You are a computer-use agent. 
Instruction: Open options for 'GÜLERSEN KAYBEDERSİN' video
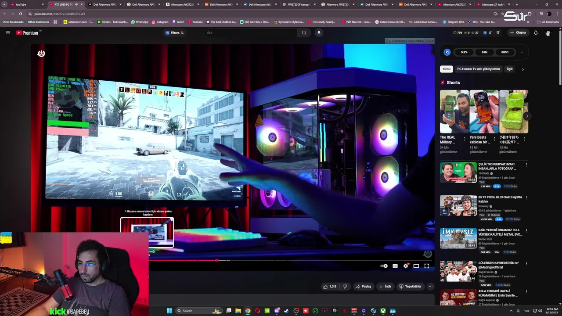tap(526, 264)
